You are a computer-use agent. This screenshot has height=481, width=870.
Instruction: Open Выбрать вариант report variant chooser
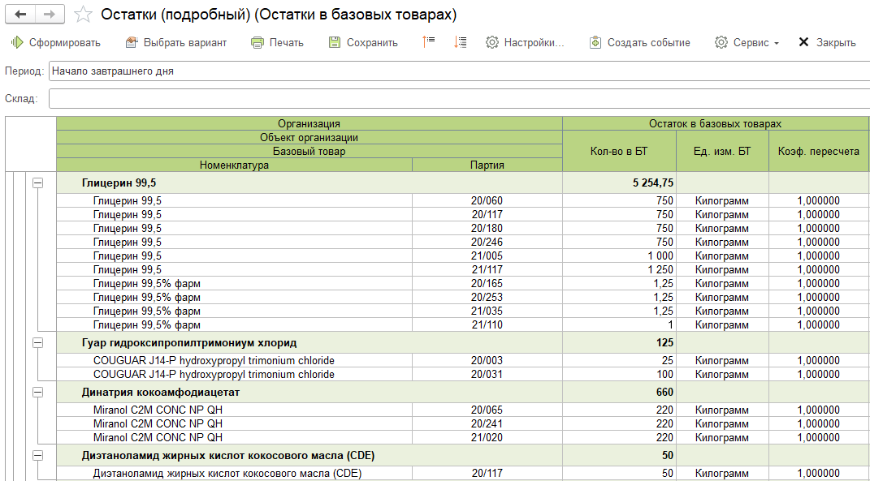click(x=176, y=43)
